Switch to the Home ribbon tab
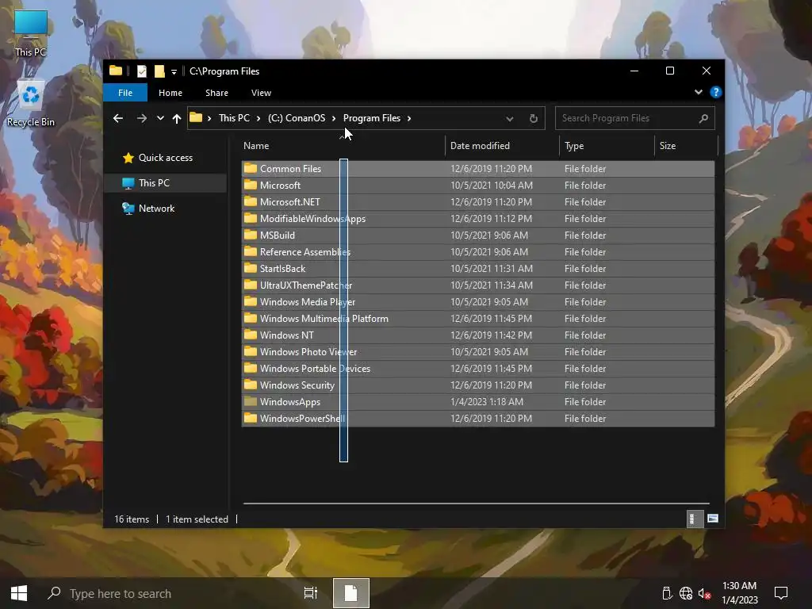The width and height of the screenshot is (812, 609). click(x=170, y=93)
